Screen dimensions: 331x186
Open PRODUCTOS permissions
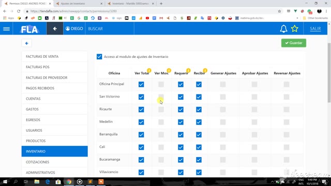pos(54,141)
